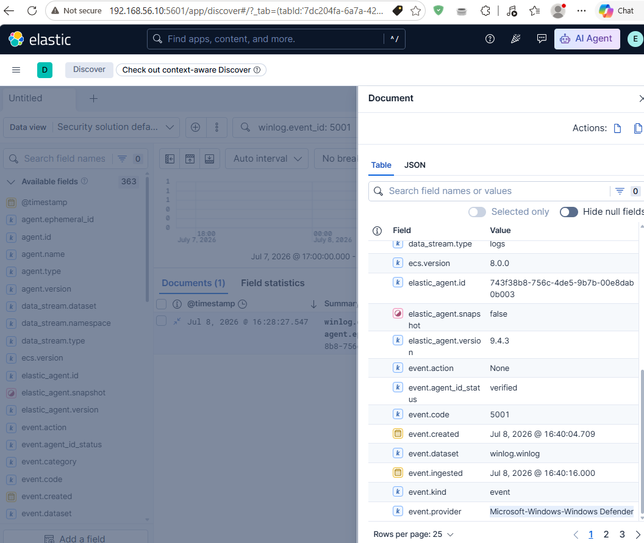Toggle the hamburger navigation menu
Viewport: 644px width, 543px height.
click(16, 70)
